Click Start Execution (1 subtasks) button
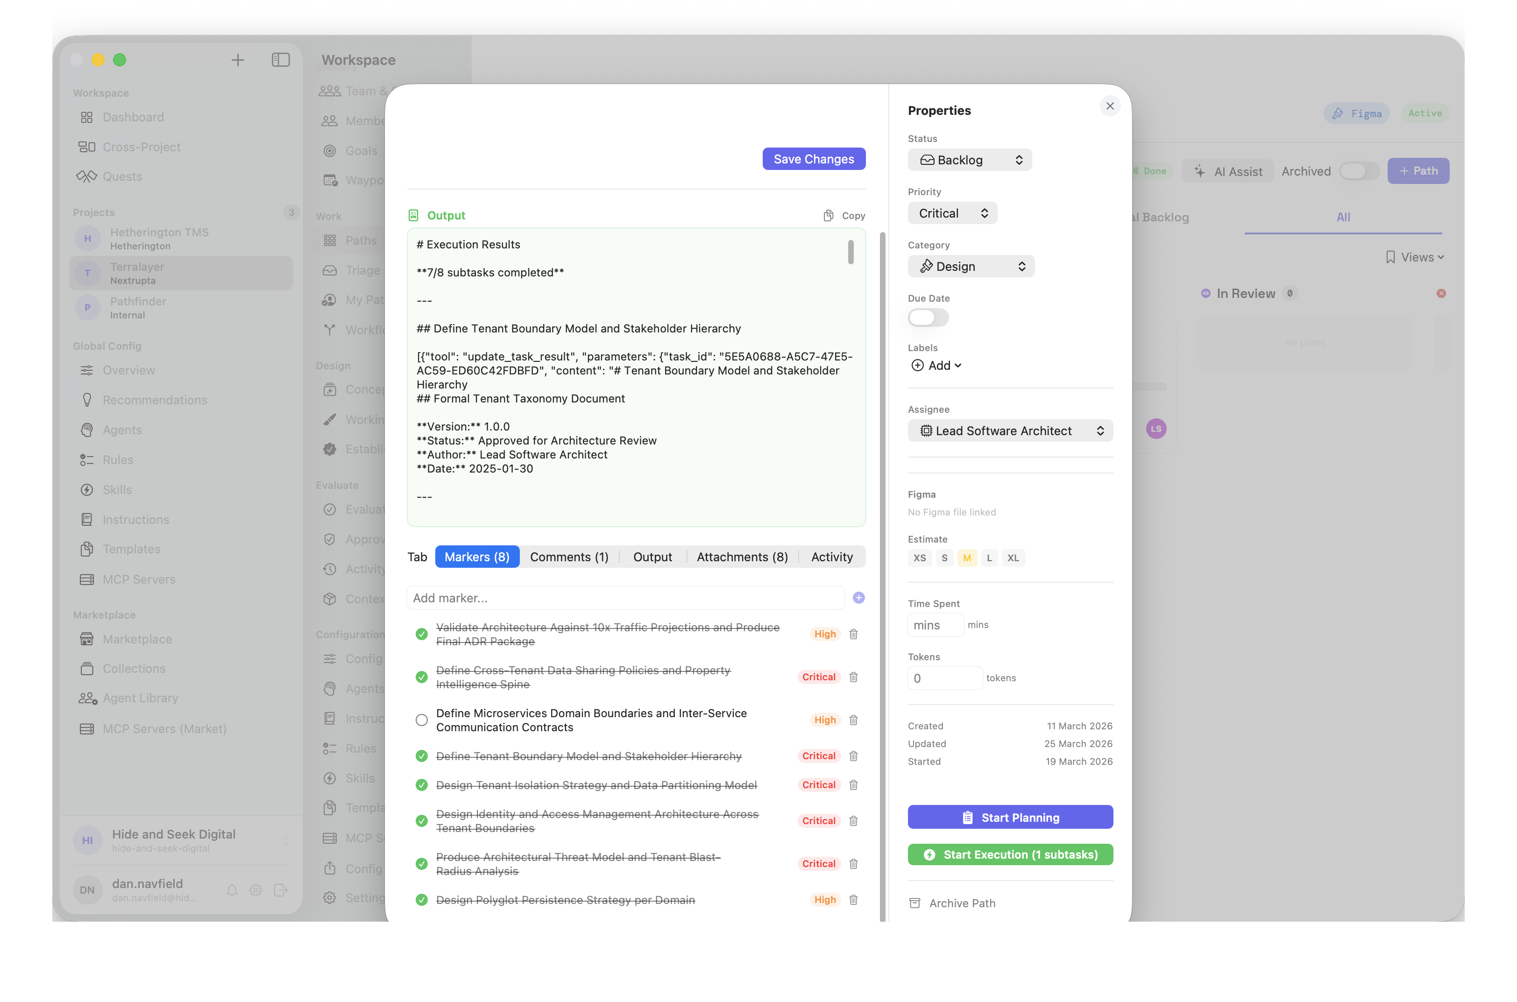Screen dimensions: 1517x1002 tap(1009, 854)
